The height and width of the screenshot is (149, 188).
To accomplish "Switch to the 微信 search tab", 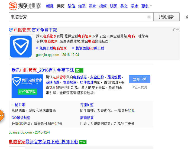I will (x=71, y=6).
